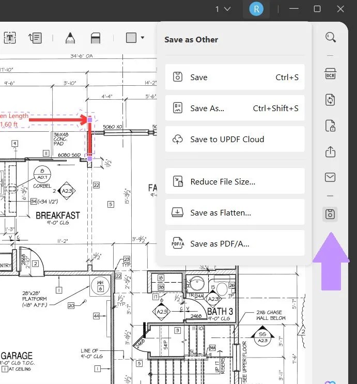Open the protect PDF lock icon
Screen dimensions: 357x384
pos(330,126)
